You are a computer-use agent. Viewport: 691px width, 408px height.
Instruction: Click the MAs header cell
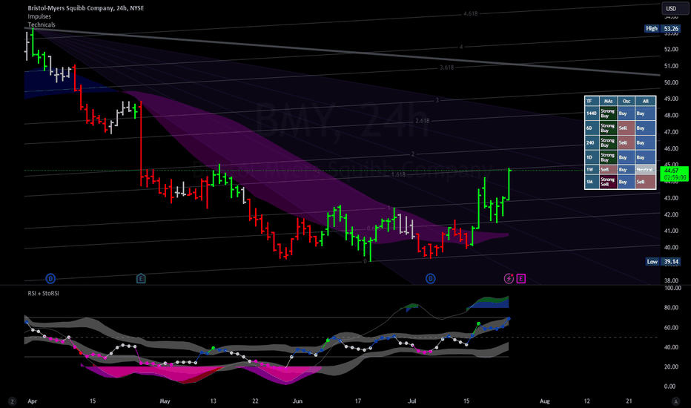click(608, 101)
